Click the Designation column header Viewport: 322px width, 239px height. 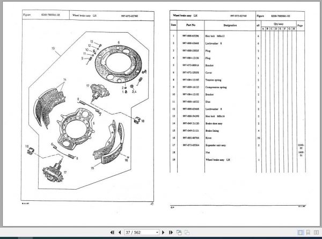coord(230,25)
